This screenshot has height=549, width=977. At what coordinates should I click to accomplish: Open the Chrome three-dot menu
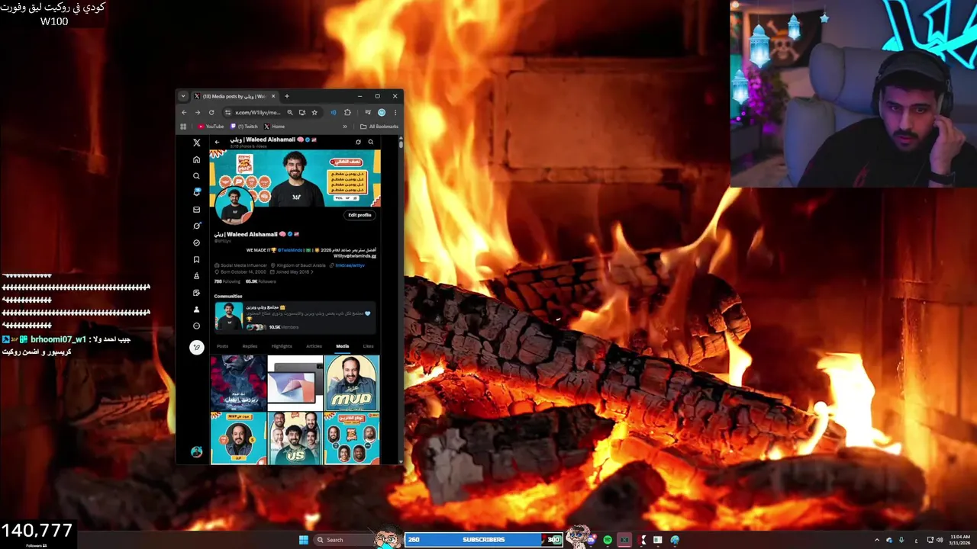pyautogui.click(x=395, y=112)
